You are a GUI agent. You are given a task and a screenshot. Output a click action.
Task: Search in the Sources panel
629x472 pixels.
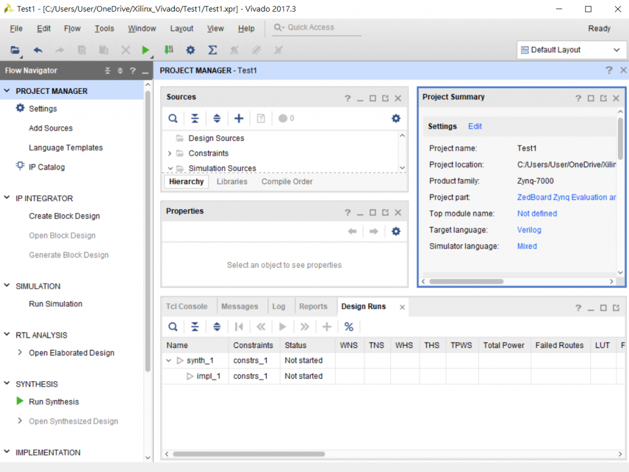(x=173, y=118)
